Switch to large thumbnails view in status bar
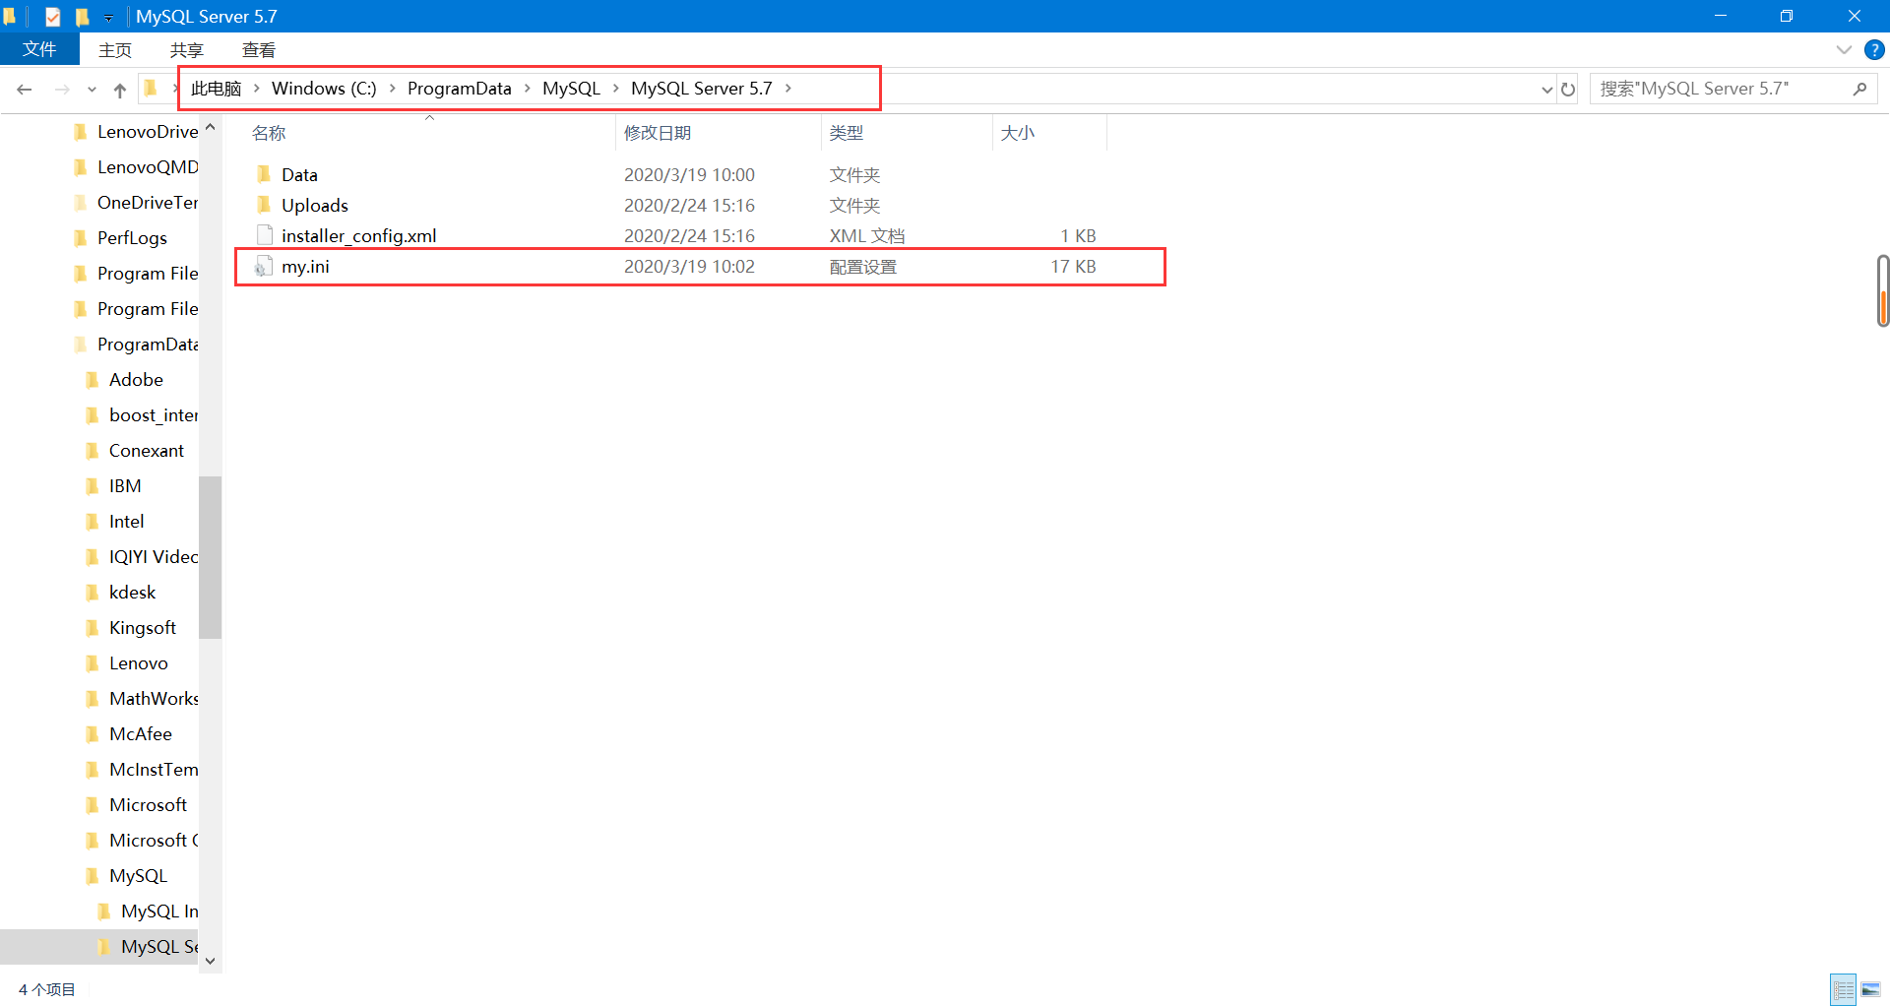This screenshot has height=1006, width=1890. point(1869,989)
